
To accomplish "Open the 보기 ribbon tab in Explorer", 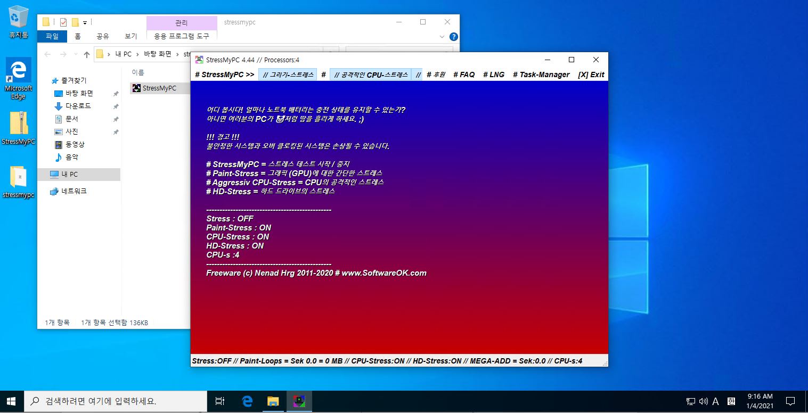I will (130, 36).
